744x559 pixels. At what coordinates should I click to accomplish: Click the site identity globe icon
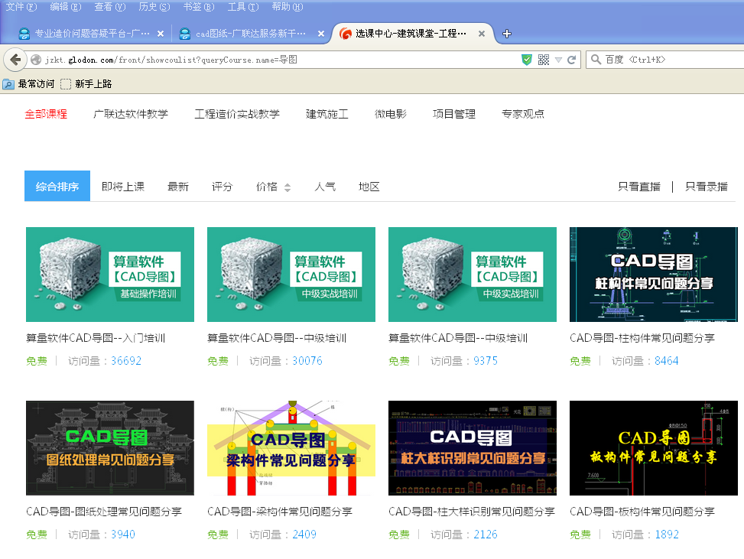36,60
